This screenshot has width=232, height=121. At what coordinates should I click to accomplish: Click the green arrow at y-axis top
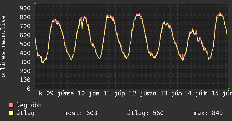[x=35, y=3]
